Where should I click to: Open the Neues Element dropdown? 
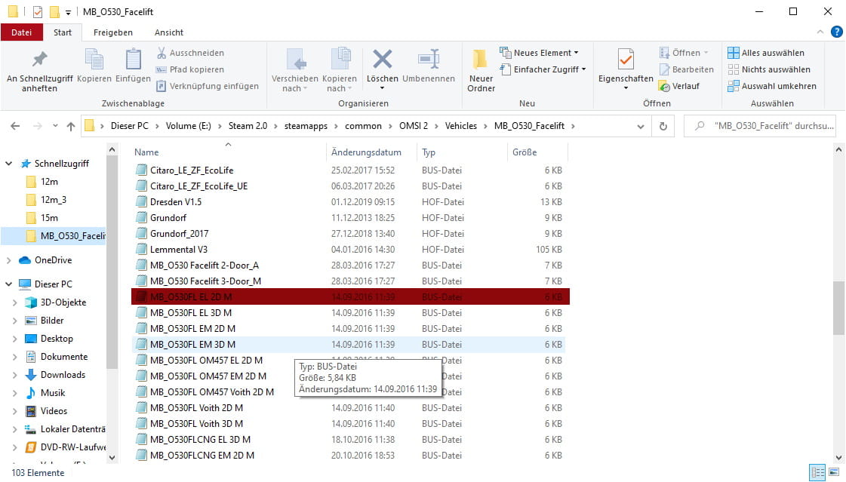(540, 53)
